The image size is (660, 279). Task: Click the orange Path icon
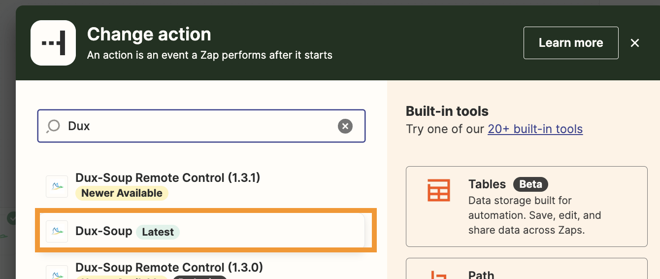438,274
